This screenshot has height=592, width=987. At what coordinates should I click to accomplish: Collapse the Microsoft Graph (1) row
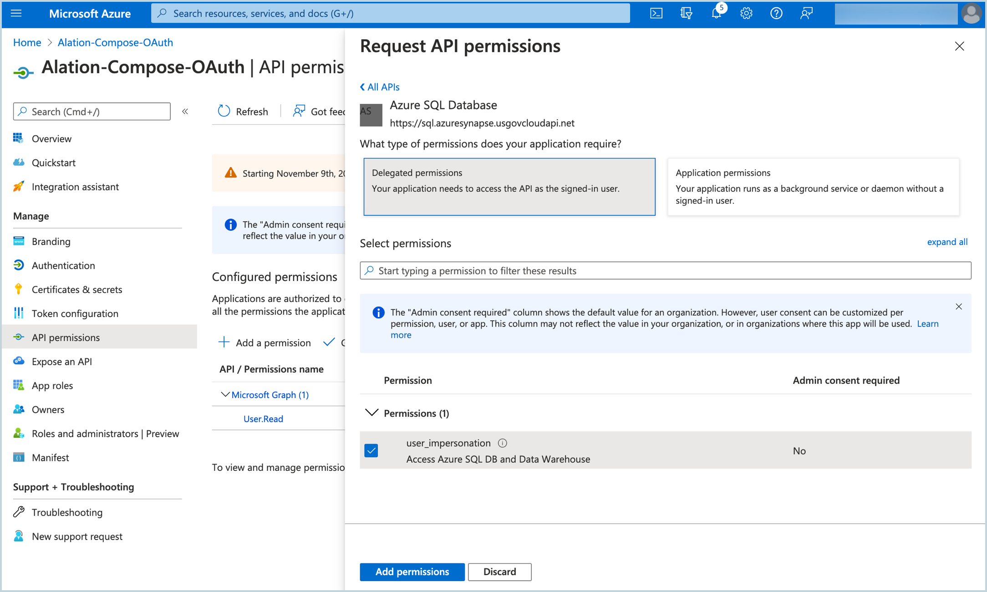pos(225,394)
